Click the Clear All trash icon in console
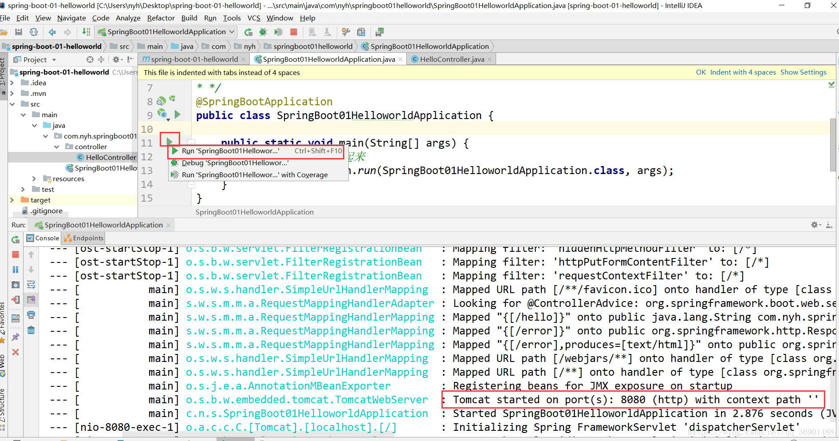 tap(31, 330)
